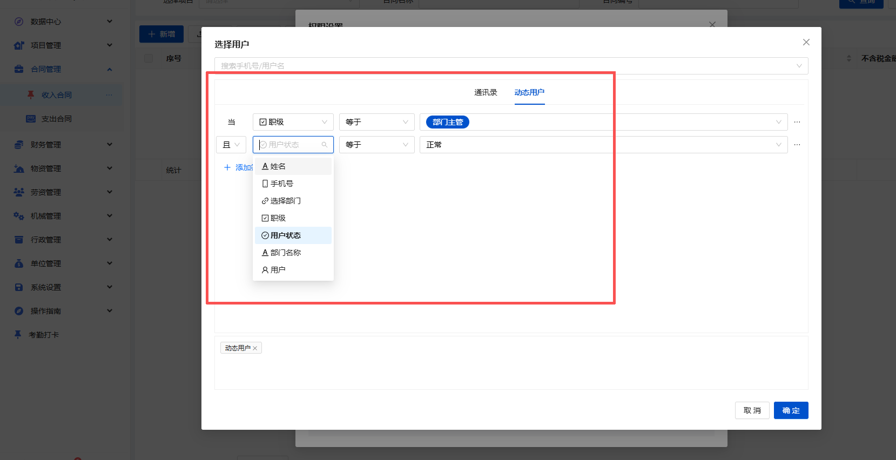
Task: Click the 数据中心 sidebar icon
Action: [19, 22]
